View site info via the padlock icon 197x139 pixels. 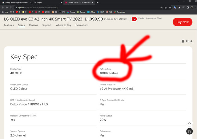tap(16, 7)
